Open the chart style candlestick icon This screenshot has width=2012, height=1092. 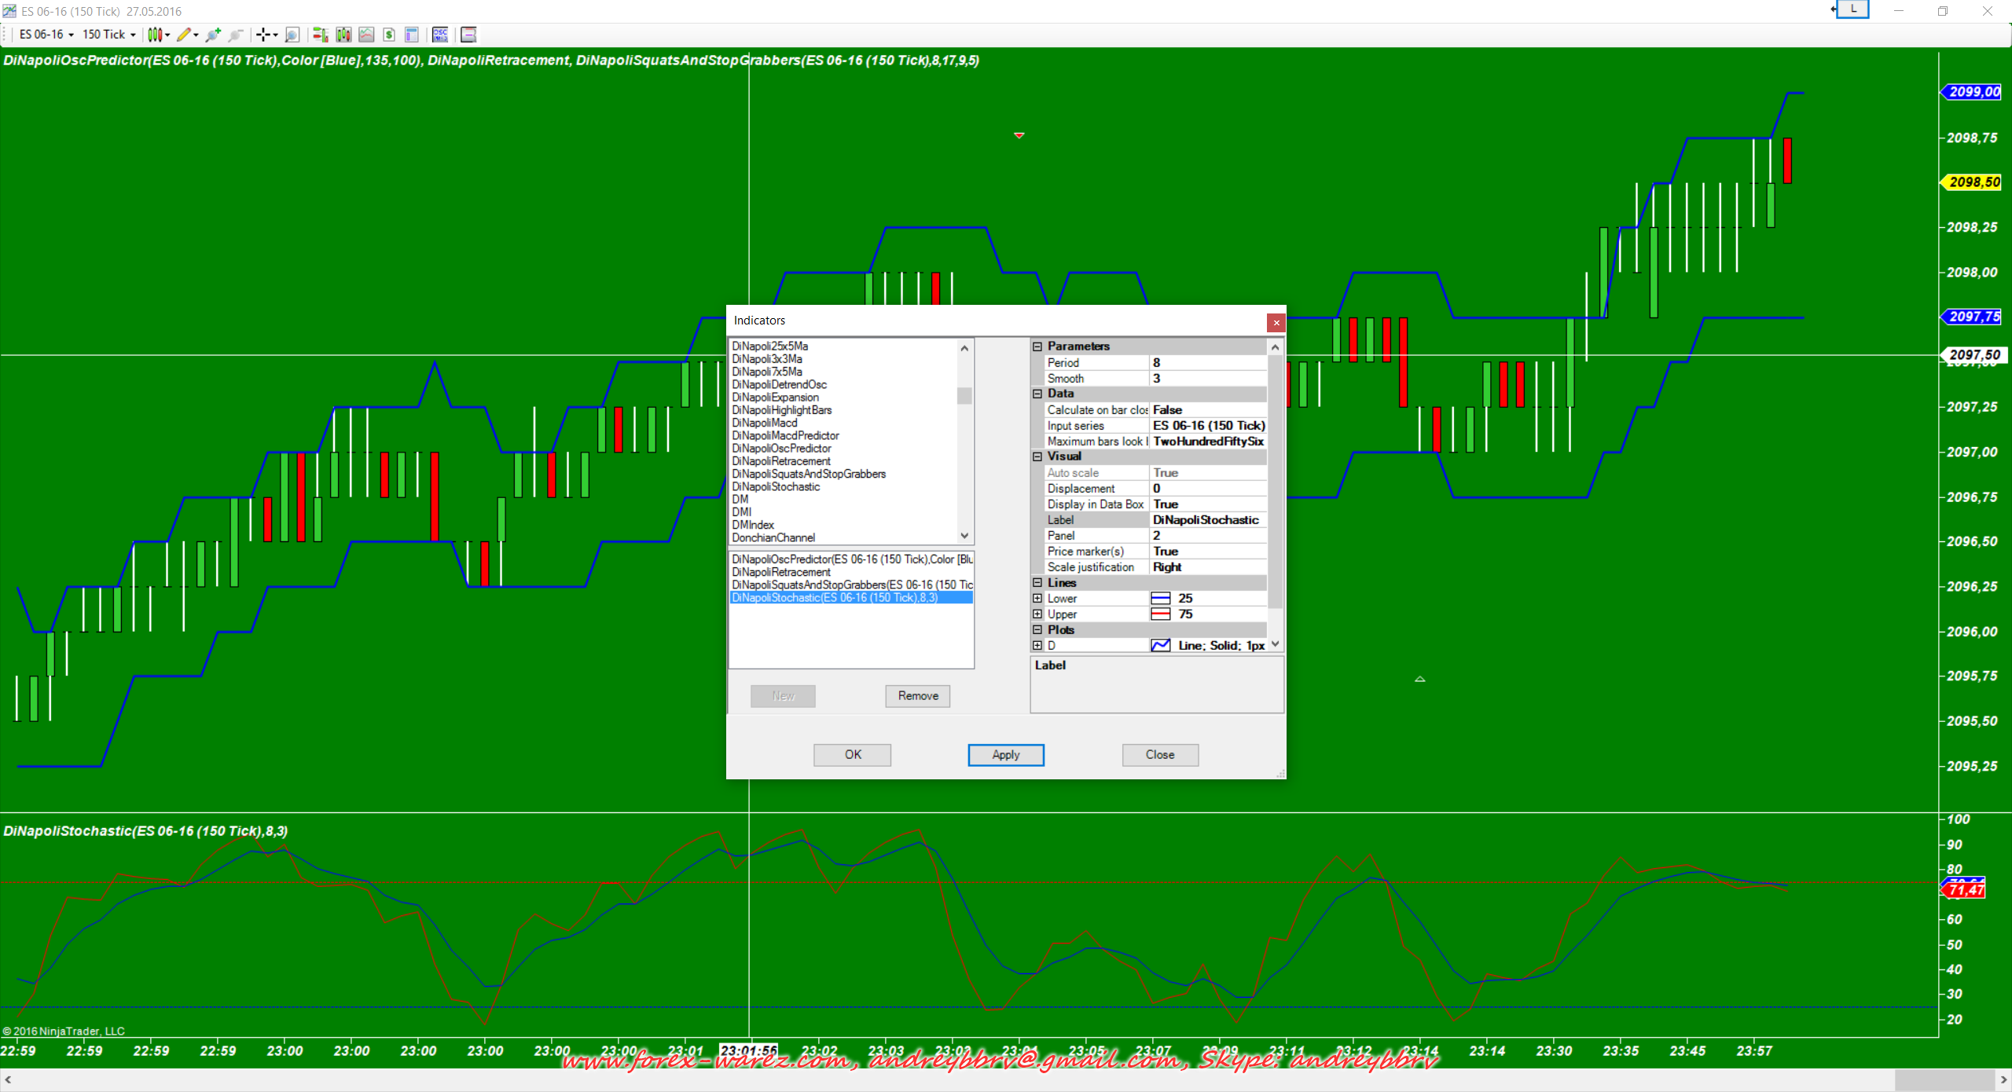tap(156, 35)
